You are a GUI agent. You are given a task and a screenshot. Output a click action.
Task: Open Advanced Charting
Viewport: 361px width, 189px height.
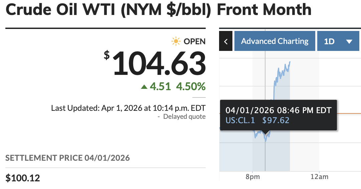tap(275, 41)
